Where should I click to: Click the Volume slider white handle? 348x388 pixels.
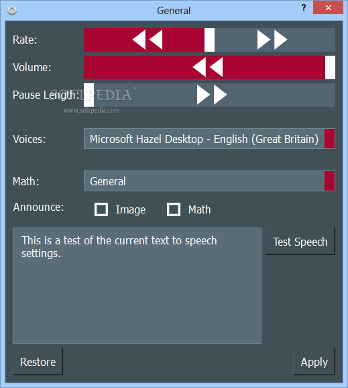pyautogui.click(x=330, y=67)
